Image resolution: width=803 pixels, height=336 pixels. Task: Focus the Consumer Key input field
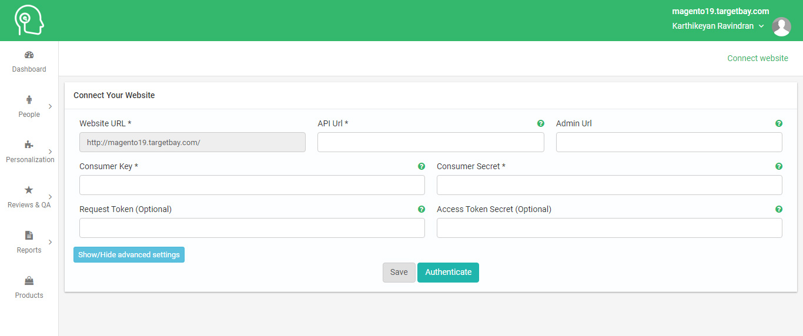click(x=252, y=185)
